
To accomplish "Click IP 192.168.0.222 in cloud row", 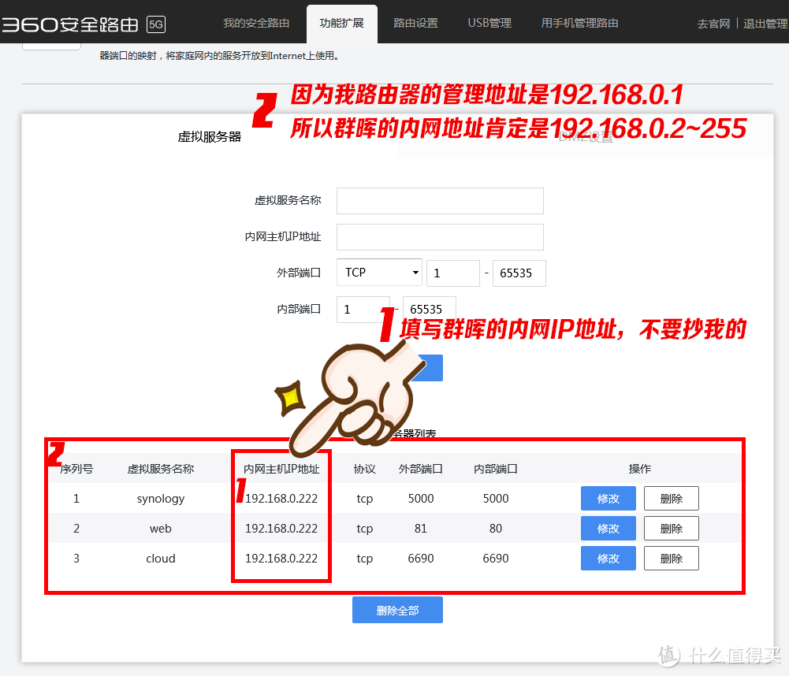I will pyautogui.click(x=281, y=559).
